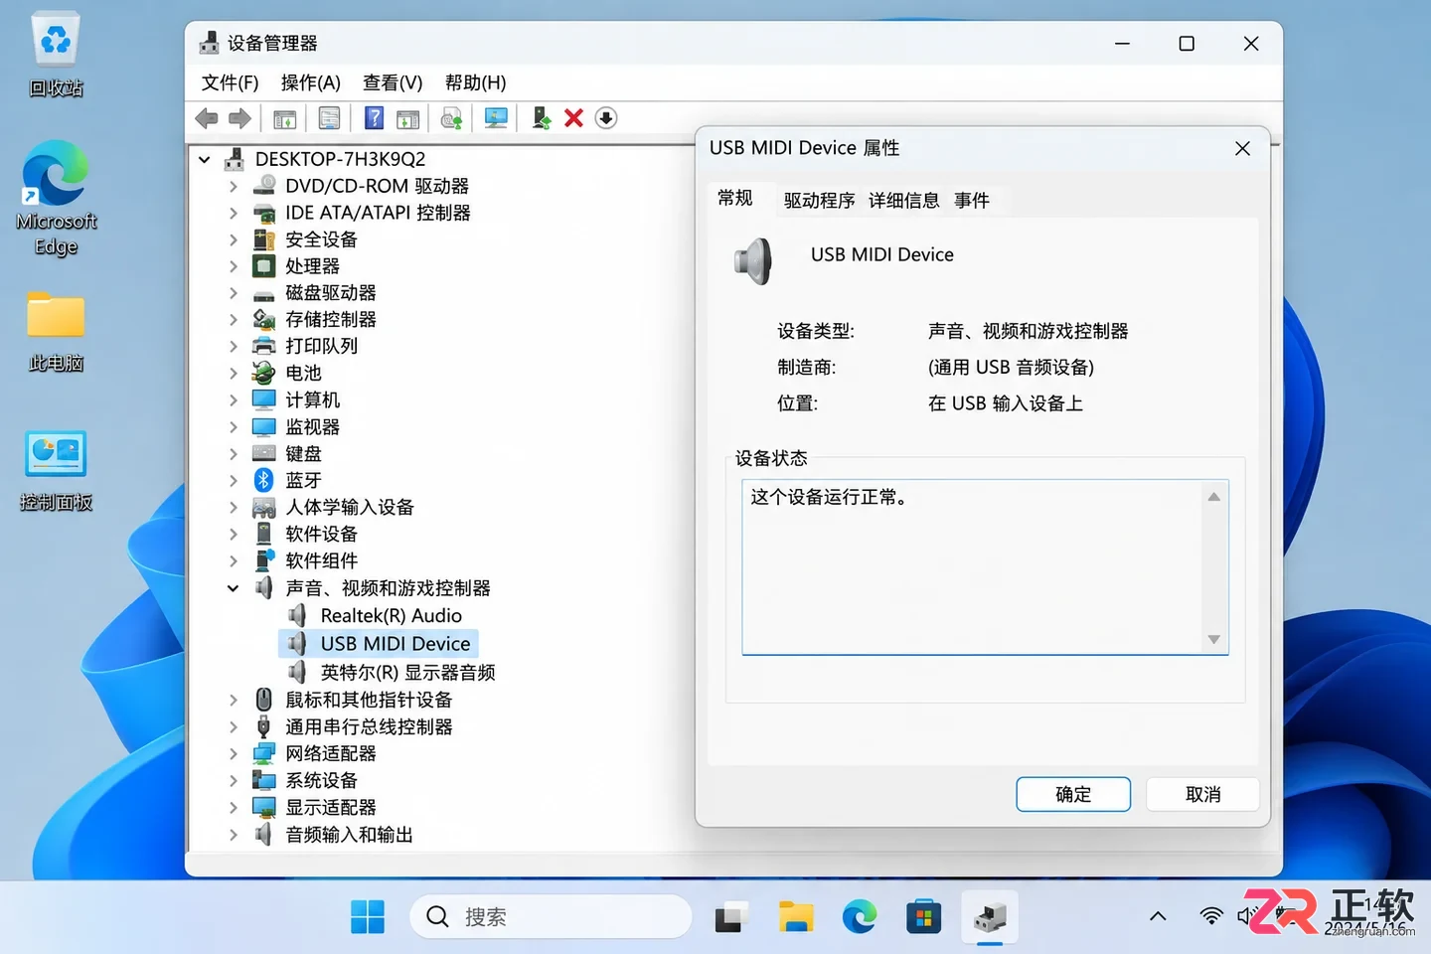Collapse the DESKTOP-7H3K9Q2 root node

point(205,159)
